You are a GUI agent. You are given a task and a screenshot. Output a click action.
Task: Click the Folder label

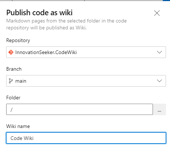click(13, 98)
